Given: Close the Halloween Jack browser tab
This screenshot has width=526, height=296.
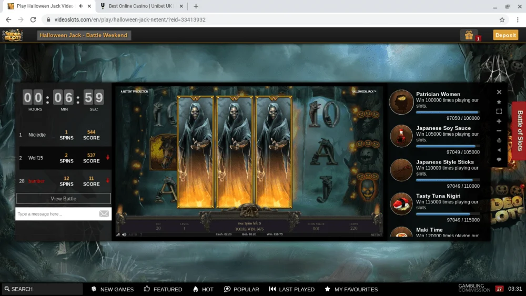Looking at the screenshot, I should point(89,6).
